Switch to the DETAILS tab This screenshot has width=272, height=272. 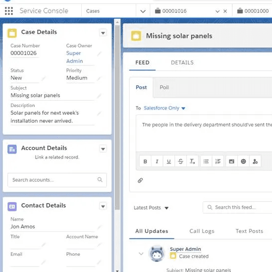182,62
